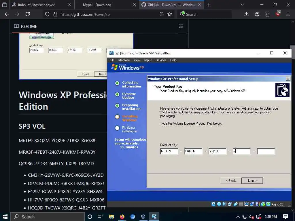The image size is (295, 221).
Task: Open the taskbar volume icon
Action: pos(251,217)
